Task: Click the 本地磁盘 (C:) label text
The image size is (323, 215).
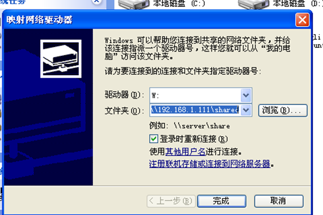Action: [x=179, y=3]
